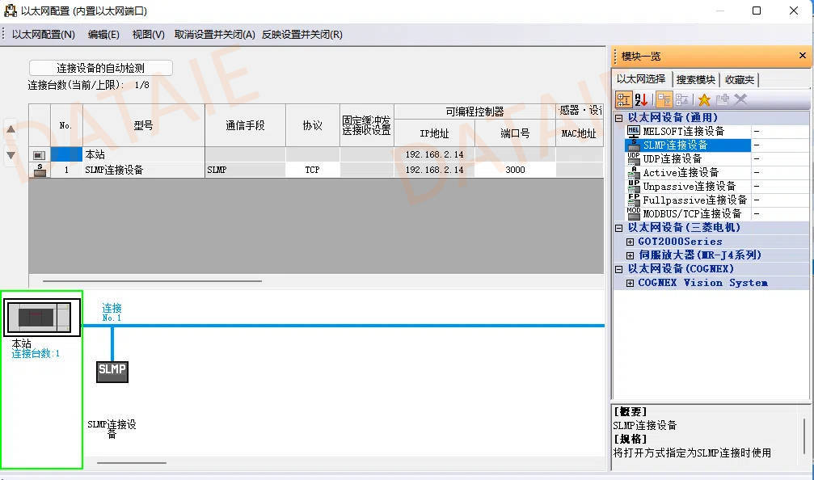Viewport: 814px width, 480px height.
Task: Click the SLMP连接设备 model name cell in the table
Action: pos(144,170)
